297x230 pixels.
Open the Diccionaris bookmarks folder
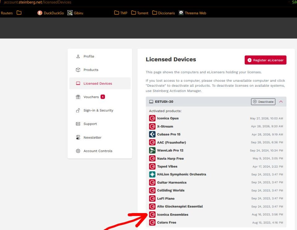tap(164, 13)
